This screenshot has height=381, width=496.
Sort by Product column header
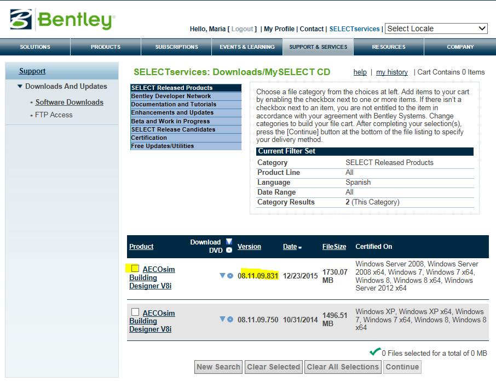(x=141, y=246)
